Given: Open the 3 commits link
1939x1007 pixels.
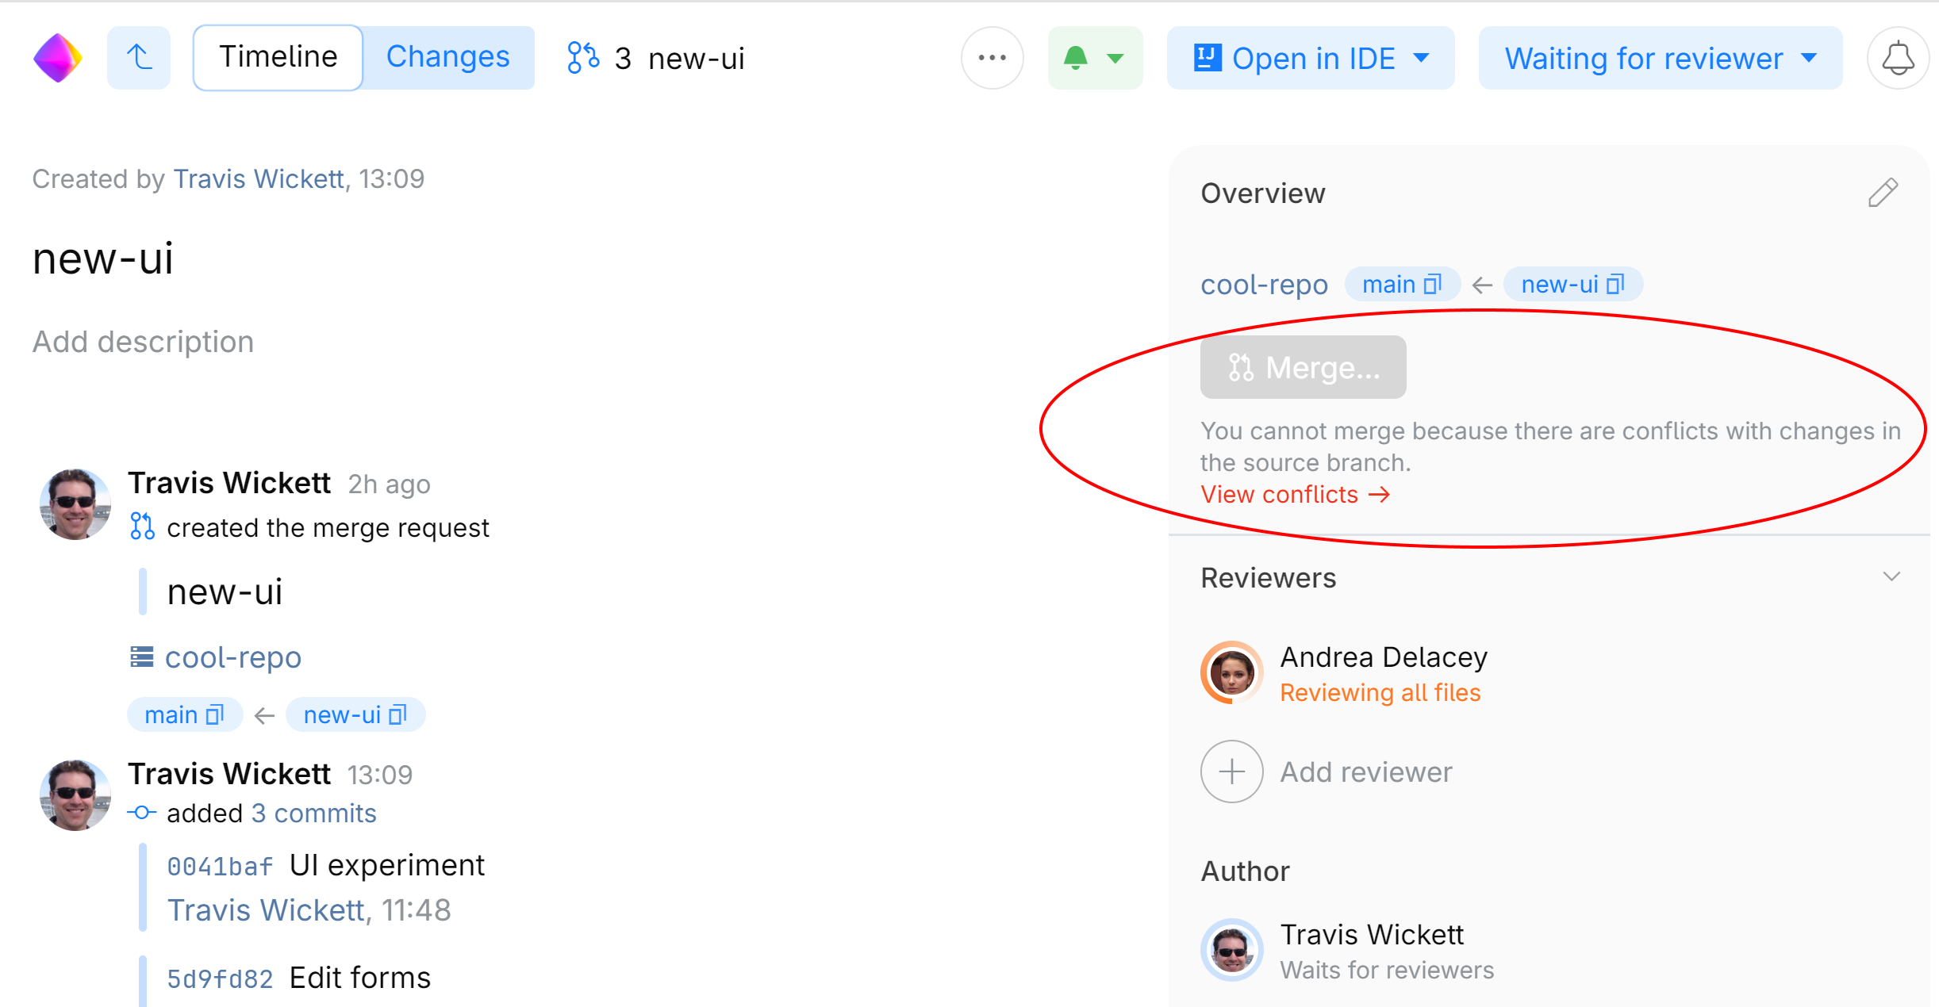Looking at the screenshot, I should [313, 814].
